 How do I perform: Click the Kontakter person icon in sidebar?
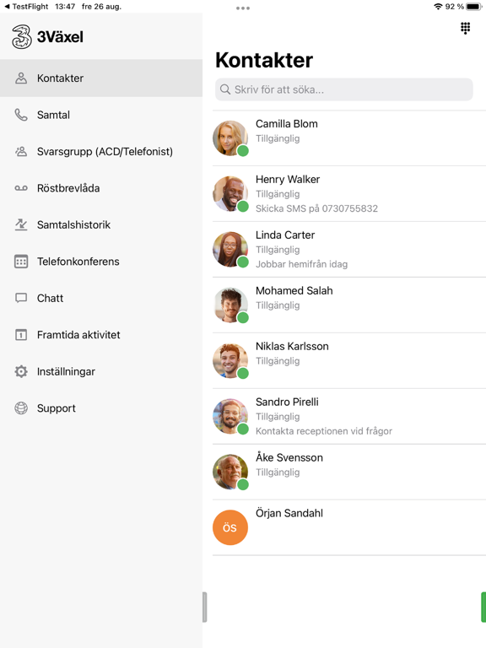21,78
